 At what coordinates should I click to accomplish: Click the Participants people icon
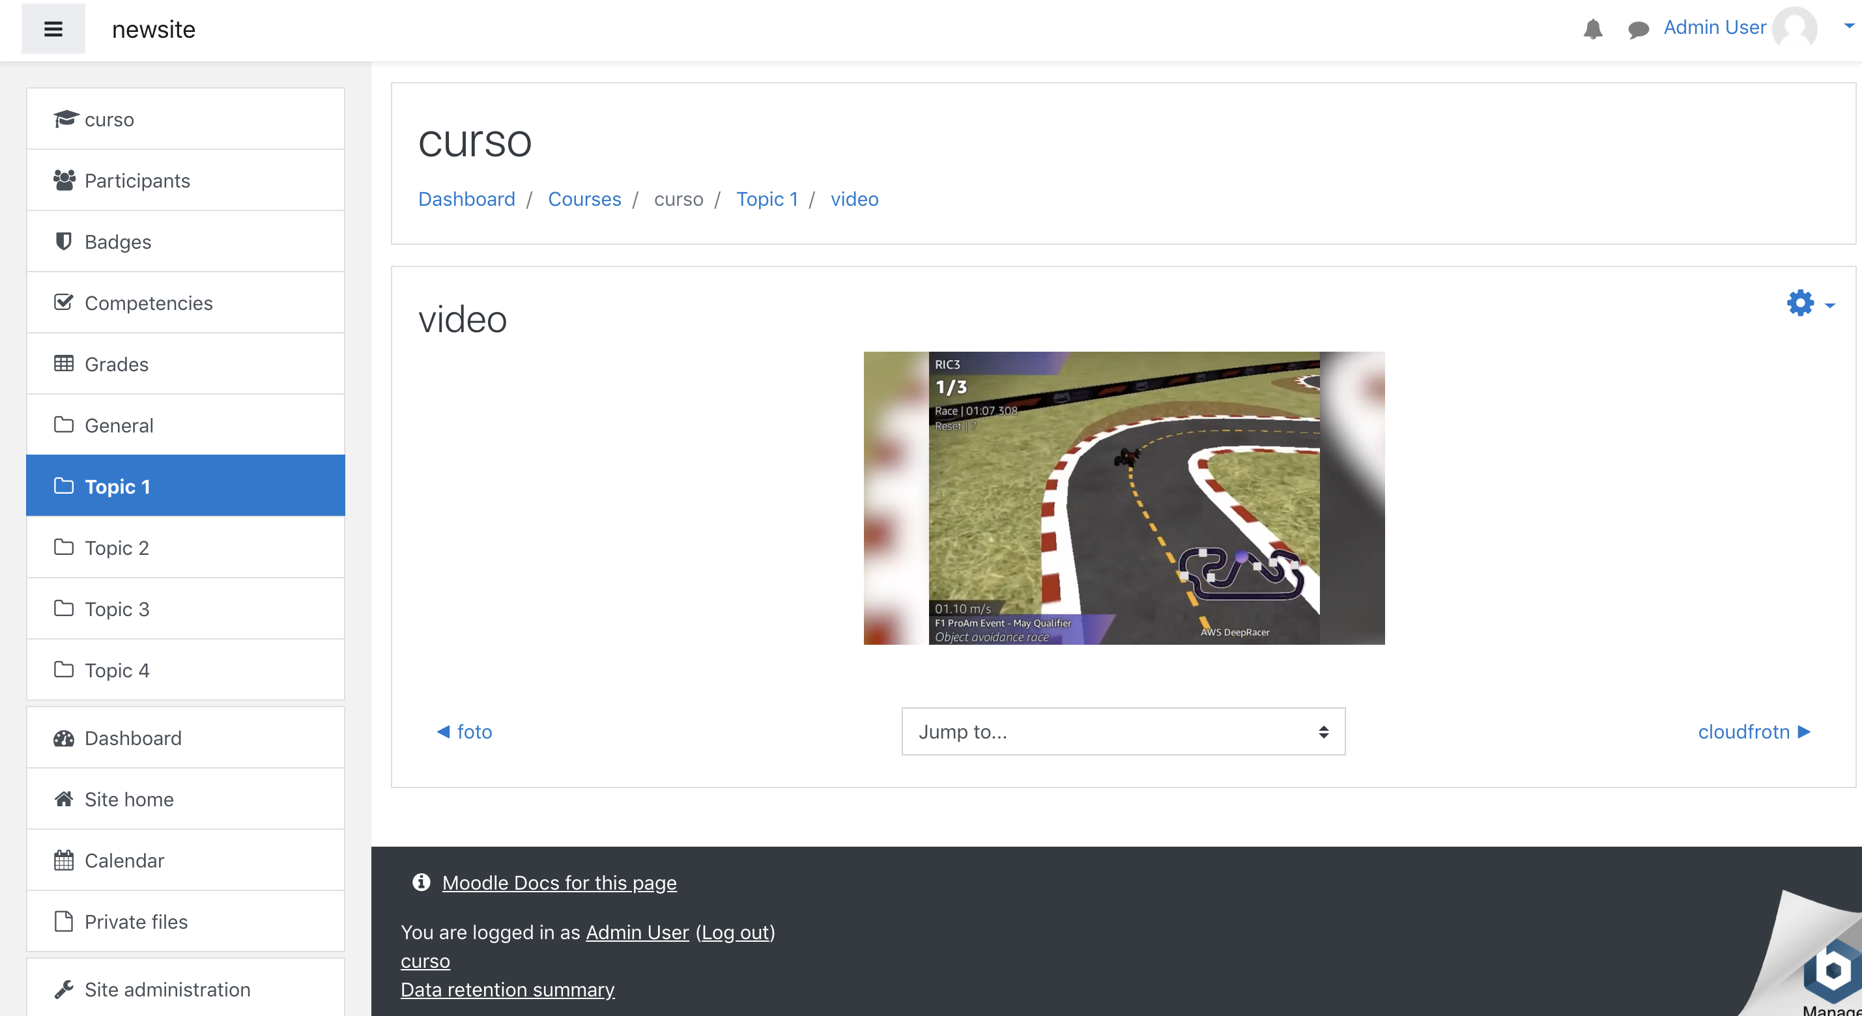pos(64,180)
